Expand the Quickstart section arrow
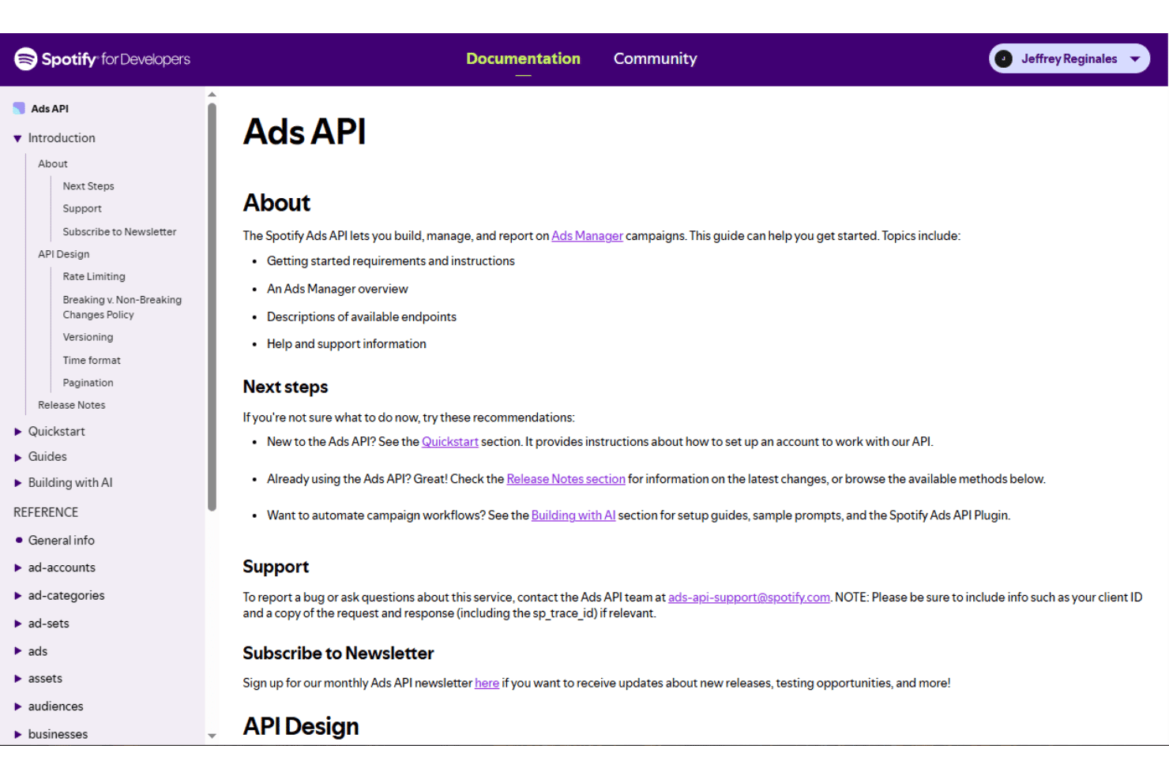 coord(17,432)
